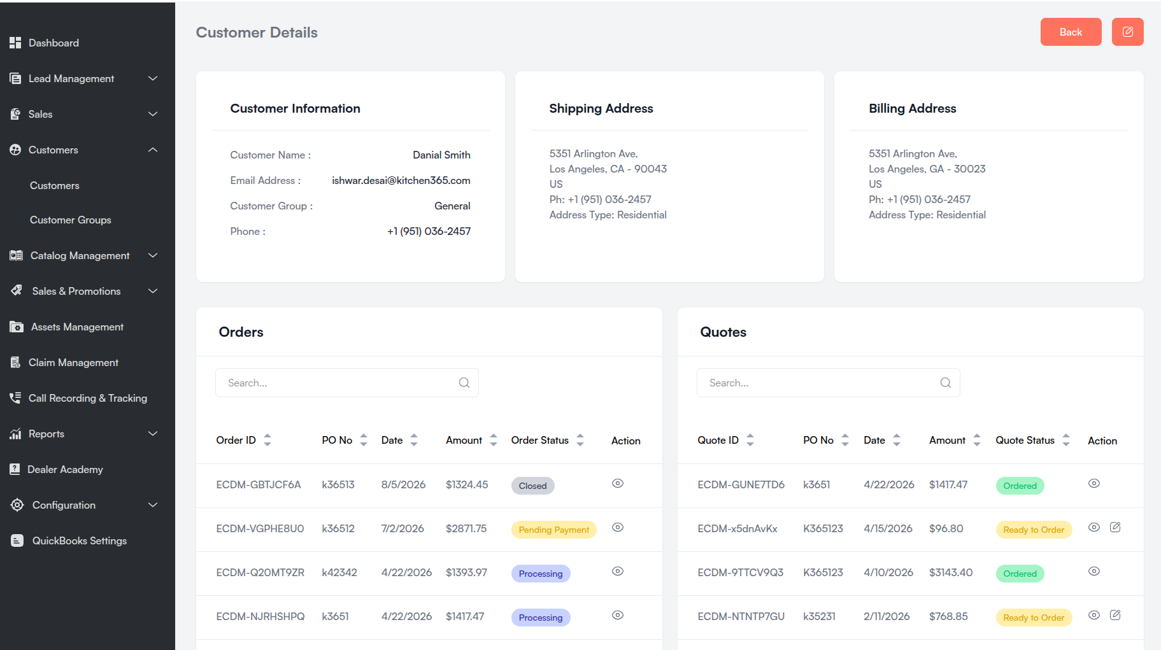View quote ECDM-9TTCV9Q3 with eye icon
Screen dimensions: 1161x650
pos(1094,571)
